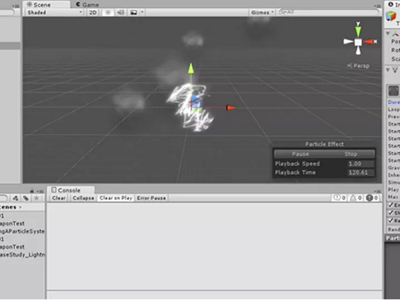
Task: Click the green Y axis cone on orientation gizmo
Action: pos(358,30)
